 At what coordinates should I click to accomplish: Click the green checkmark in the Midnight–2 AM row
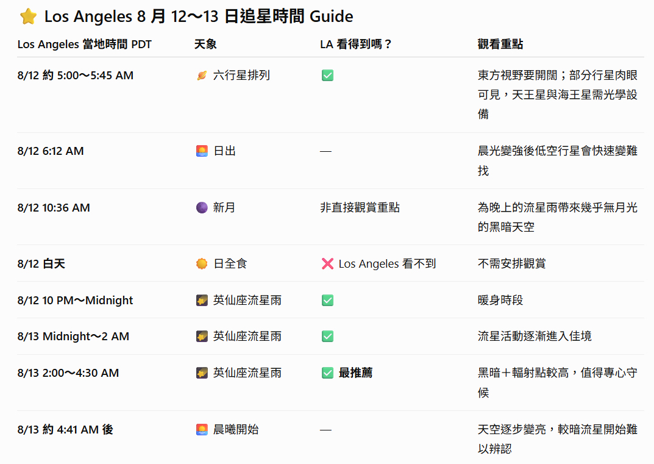tap(327, 337)
